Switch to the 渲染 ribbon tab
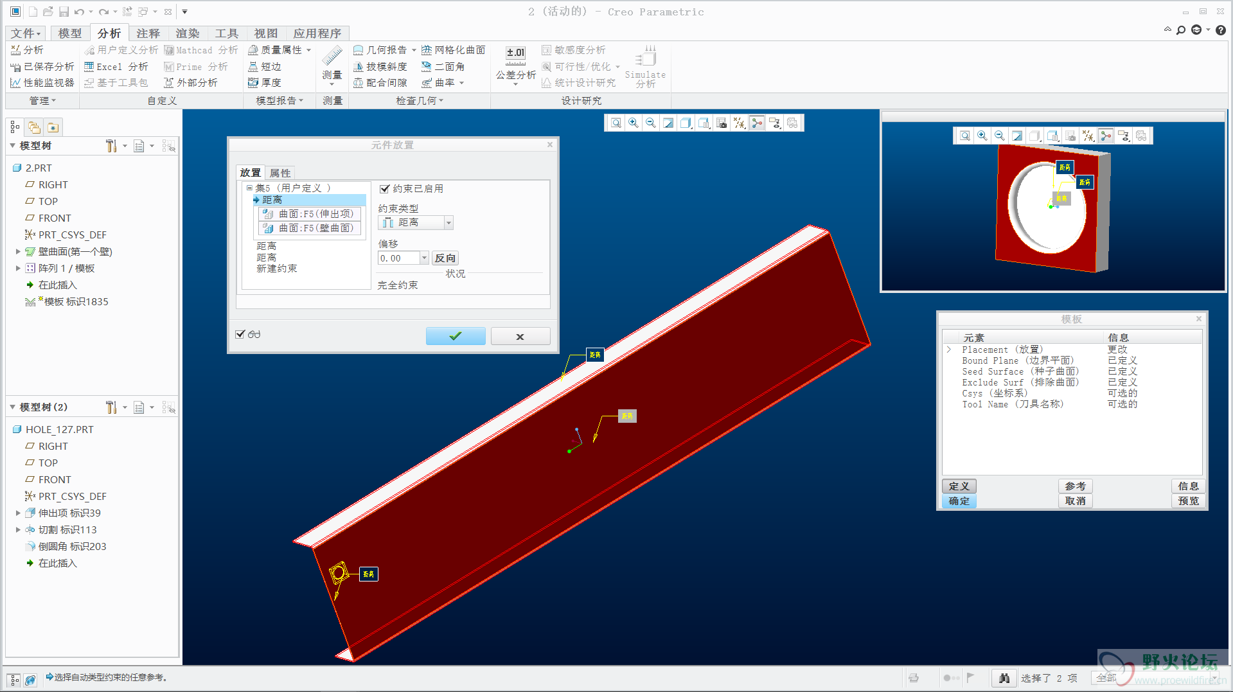Image resolution: width=1233 pixels, height=692 pixels. 187,33
